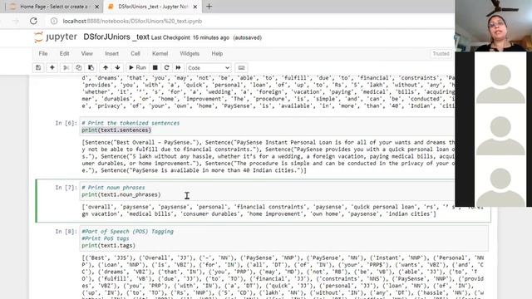Move selected cell down arrow

[x=117, y=68]
